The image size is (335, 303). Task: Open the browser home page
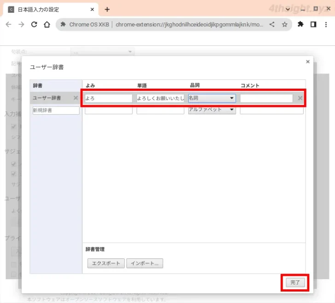tap(47, 24)
